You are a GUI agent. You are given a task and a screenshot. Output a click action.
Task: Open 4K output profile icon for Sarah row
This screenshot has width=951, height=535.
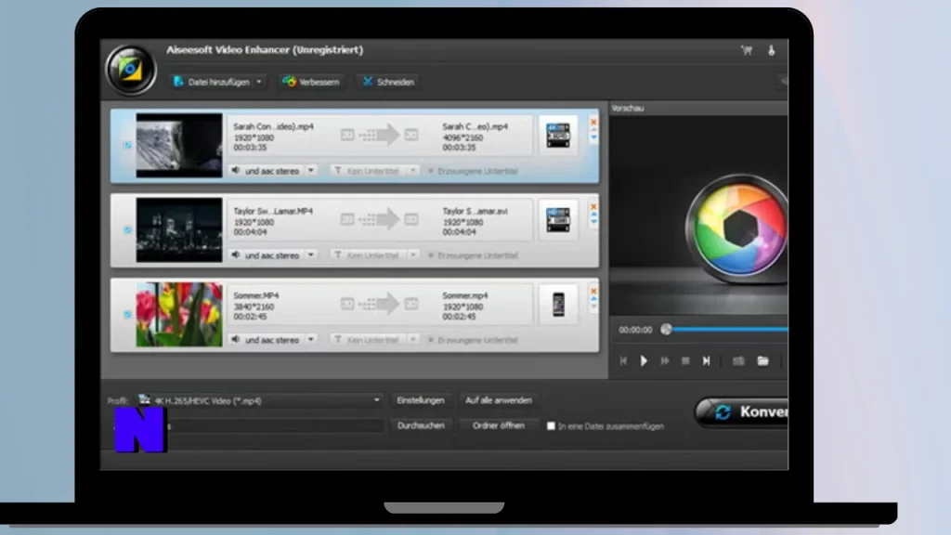pyautogui.click(x=558, y=136)
